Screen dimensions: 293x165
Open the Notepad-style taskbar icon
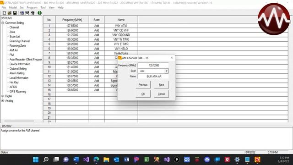click(247, 159)
